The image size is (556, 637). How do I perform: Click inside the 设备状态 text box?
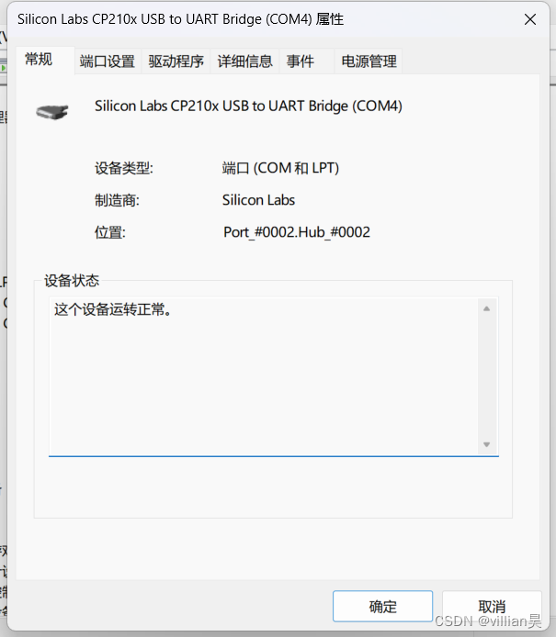click(x=274, y=376)
